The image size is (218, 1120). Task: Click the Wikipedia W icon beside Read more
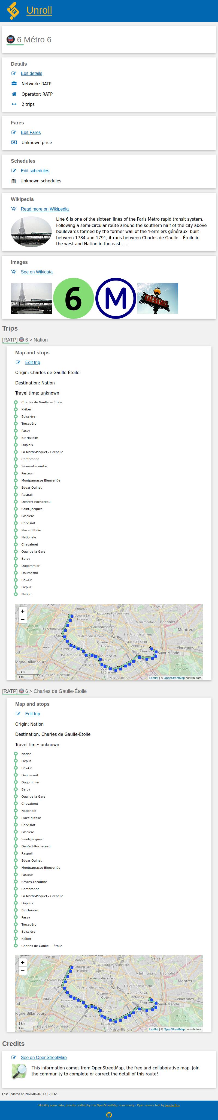(x=14, y=209)
